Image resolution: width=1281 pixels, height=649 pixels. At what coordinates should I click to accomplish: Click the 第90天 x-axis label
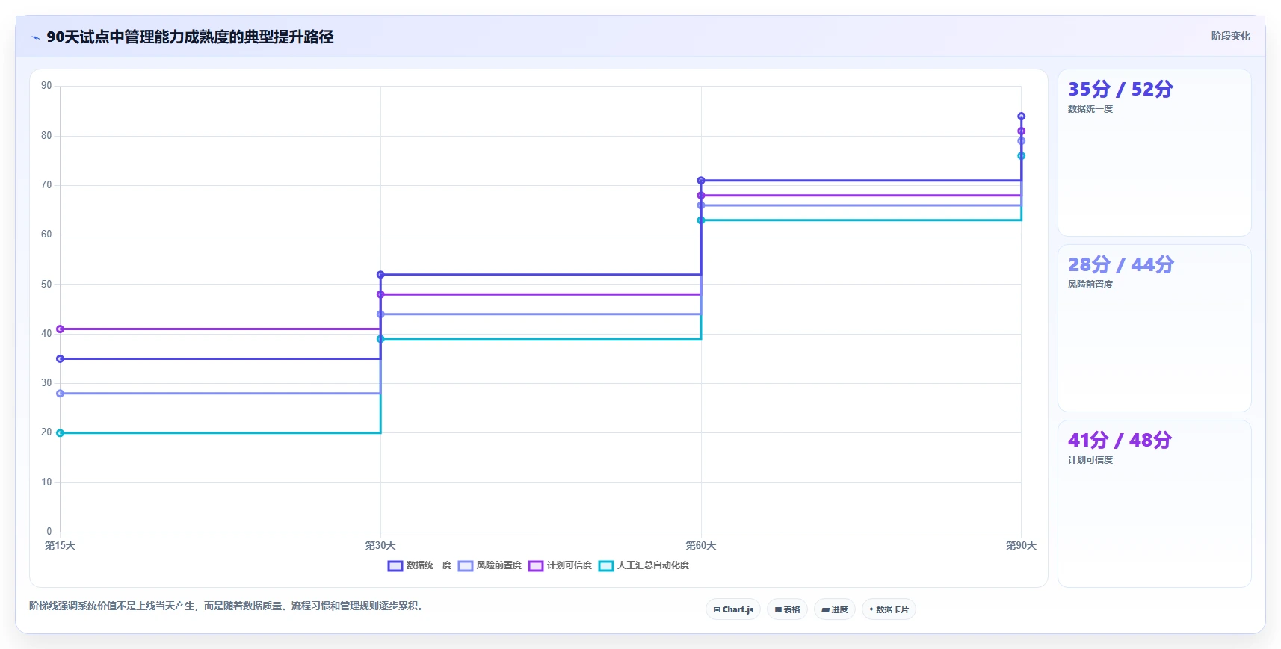click(x=1021, y=546)
